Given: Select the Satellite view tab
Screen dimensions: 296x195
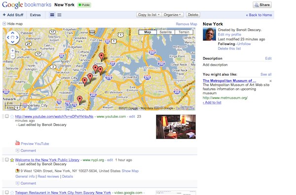Looking at the screenshot, I should point(166,32).
